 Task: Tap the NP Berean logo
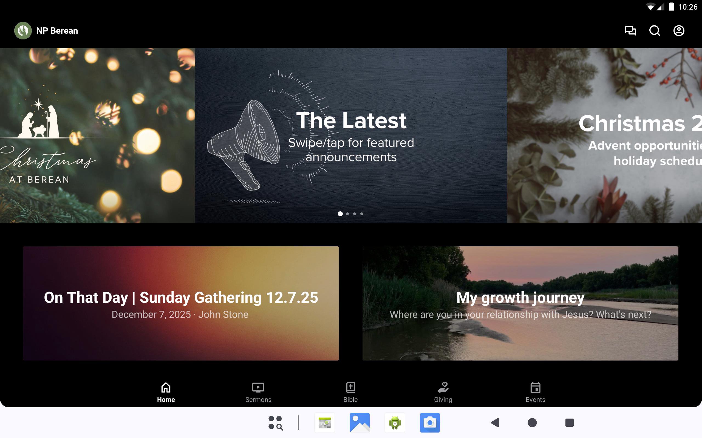click(x=23, y=30)
